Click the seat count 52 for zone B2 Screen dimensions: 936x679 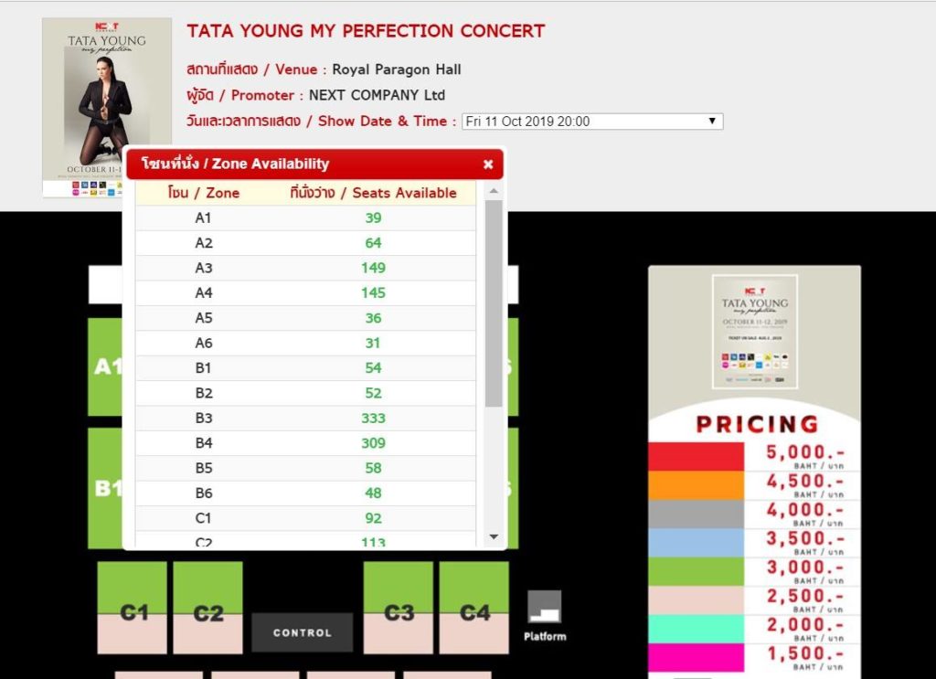[373, 393]
